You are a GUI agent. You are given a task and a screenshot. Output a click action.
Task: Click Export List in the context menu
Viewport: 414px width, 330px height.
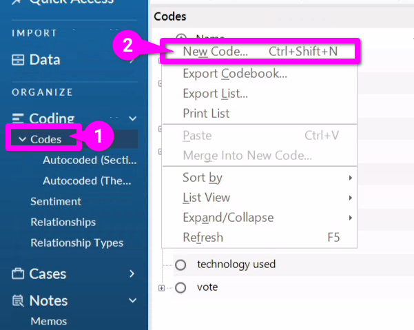[215, 94]
